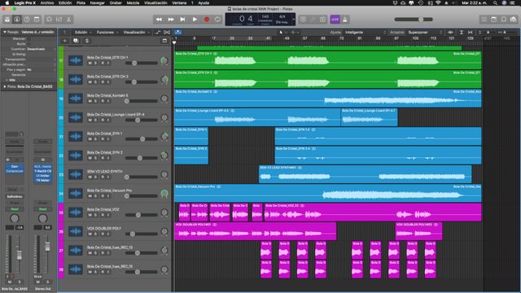This screenshot has width=521, height=293.
Task: Open the Edición menu in tracks area
Action: [x=83, y=33]
